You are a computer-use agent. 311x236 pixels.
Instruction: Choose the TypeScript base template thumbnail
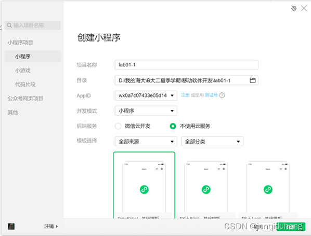pos(144,185)
